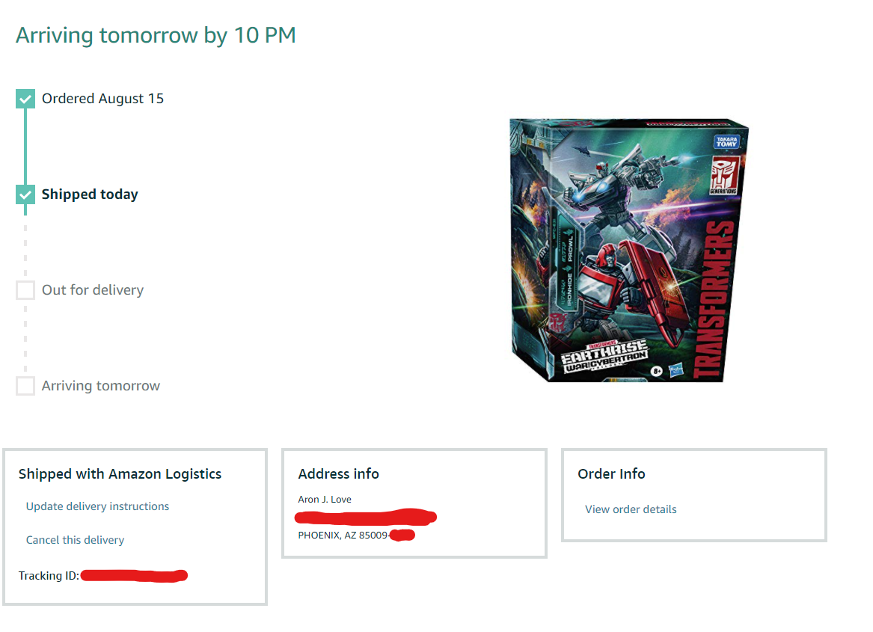Click the Shipped today checkmark box
The width and height of the screenshot is (873, 632).
tap(25, 194)
